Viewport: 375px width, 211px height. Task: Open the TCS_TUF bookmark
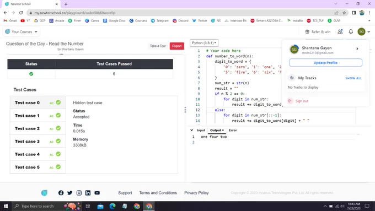click(x=315, y=21)
